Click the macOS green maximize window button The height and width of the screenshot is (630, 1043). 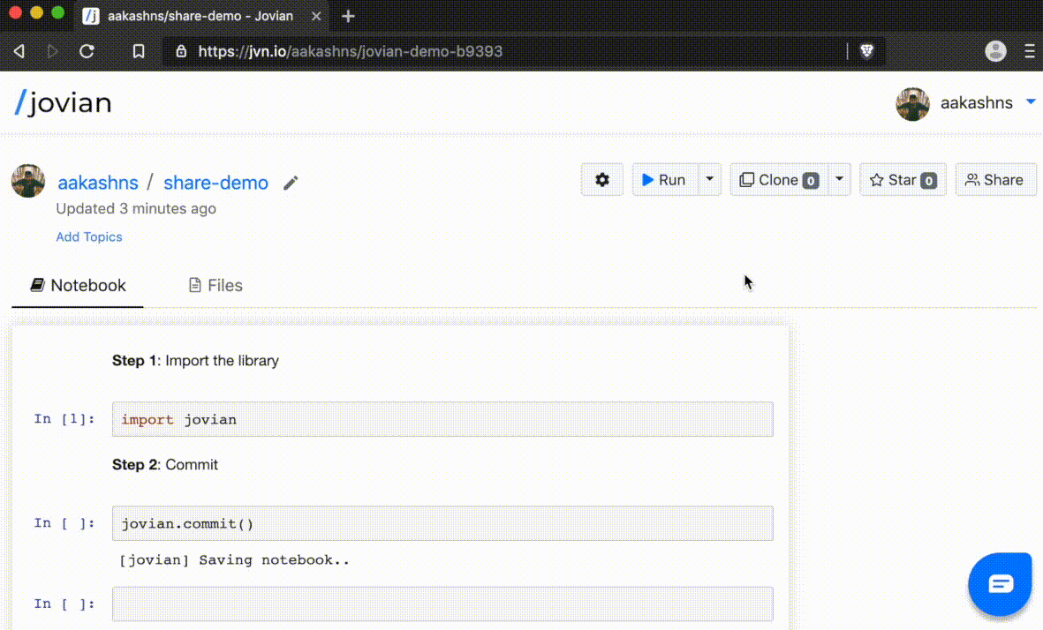(x=58, y=12)
